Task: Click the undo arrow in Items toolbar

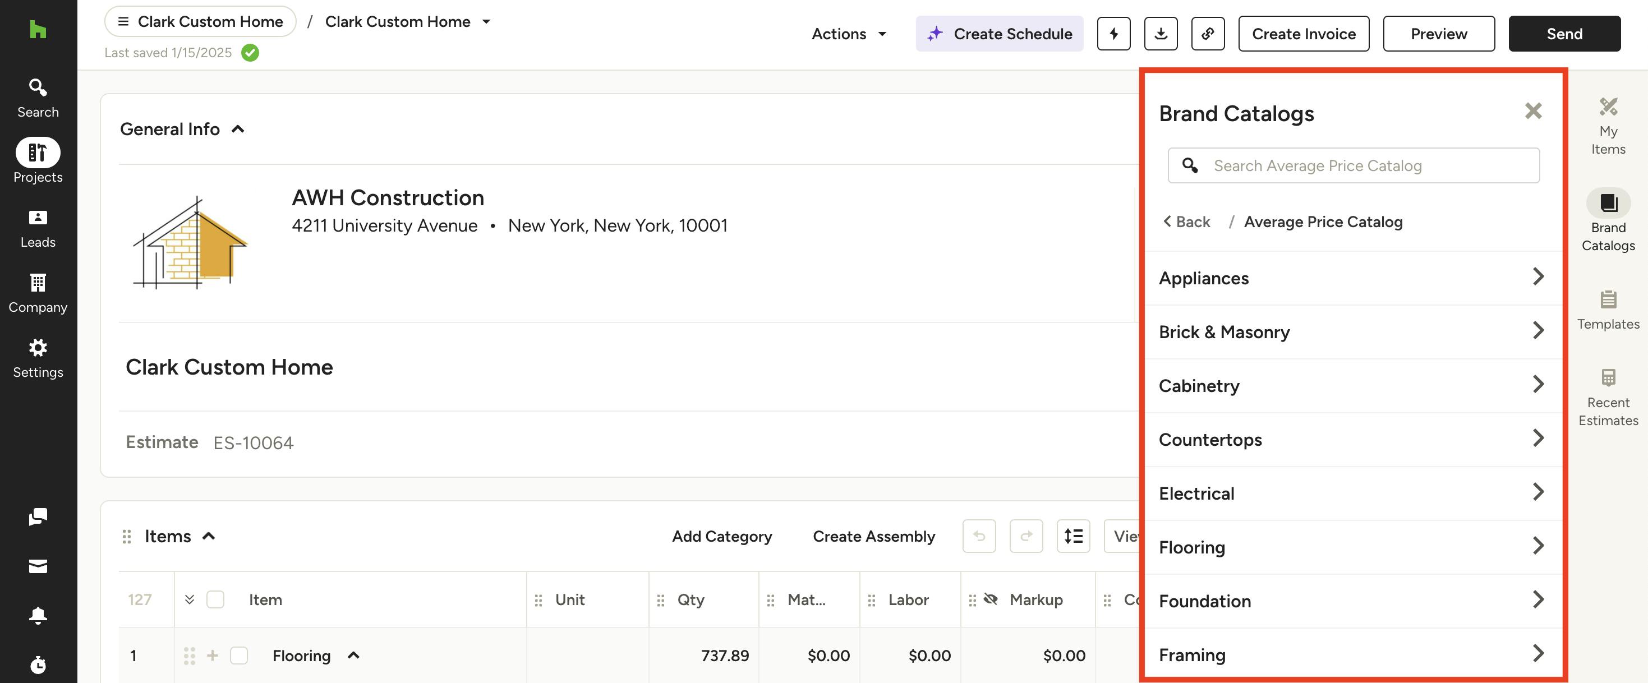Action: click(x=979, y=536)
